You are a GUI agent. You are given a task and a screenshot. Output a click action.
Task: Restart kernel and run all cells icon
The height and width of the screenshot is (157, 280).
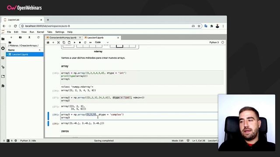(x=91, y=42)
